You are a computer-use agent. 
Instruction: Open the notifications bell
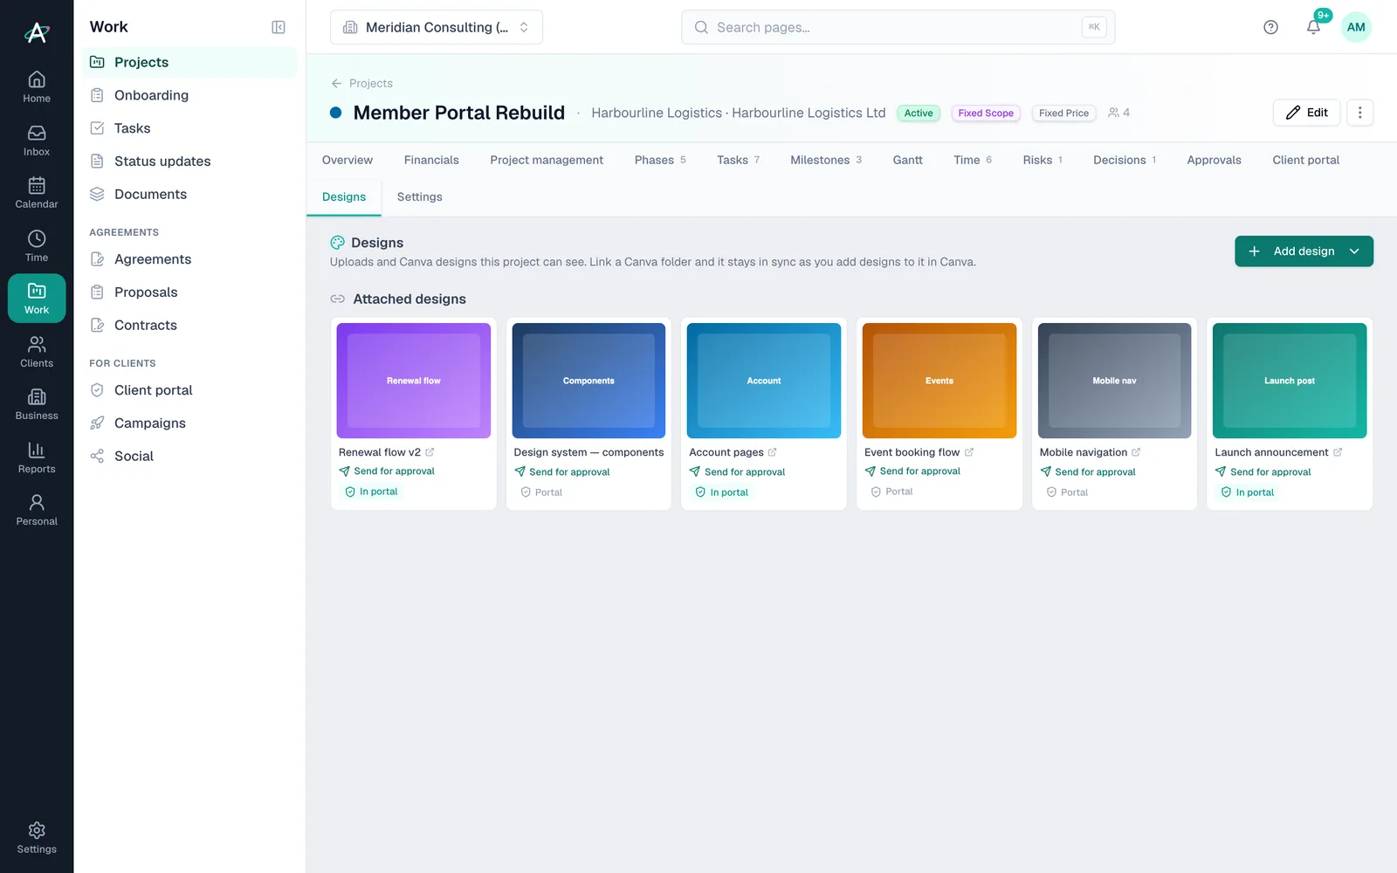pos(1313,27)
